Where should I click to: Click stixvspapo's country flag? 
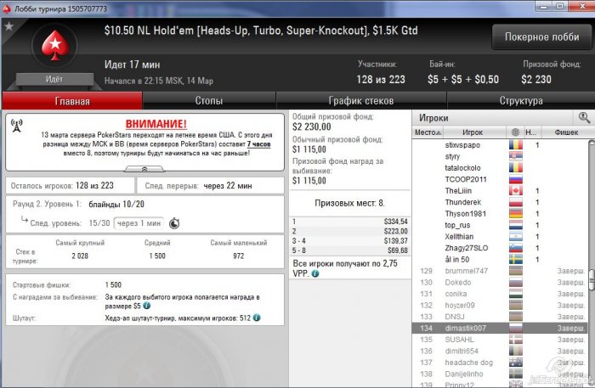point(516,144)
